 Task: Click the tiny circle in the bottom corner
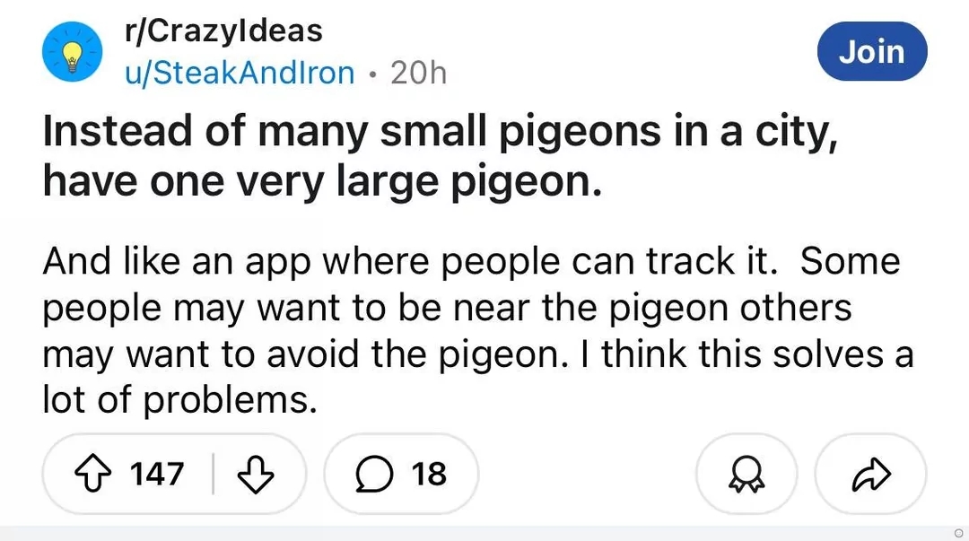click(x=958, y=533)
